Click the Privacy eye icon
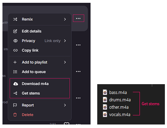This screenshot has height=128, width=167. [16, 41]
